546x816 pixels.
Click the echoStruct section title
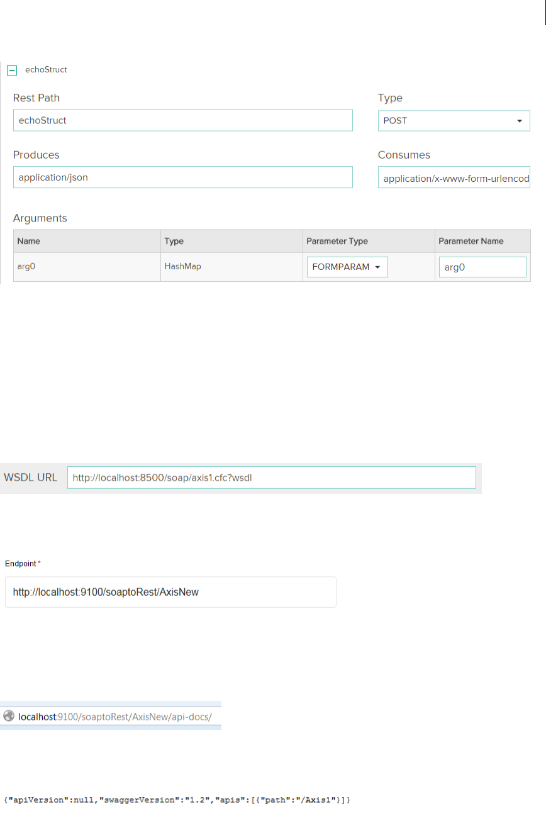(46, 70)
